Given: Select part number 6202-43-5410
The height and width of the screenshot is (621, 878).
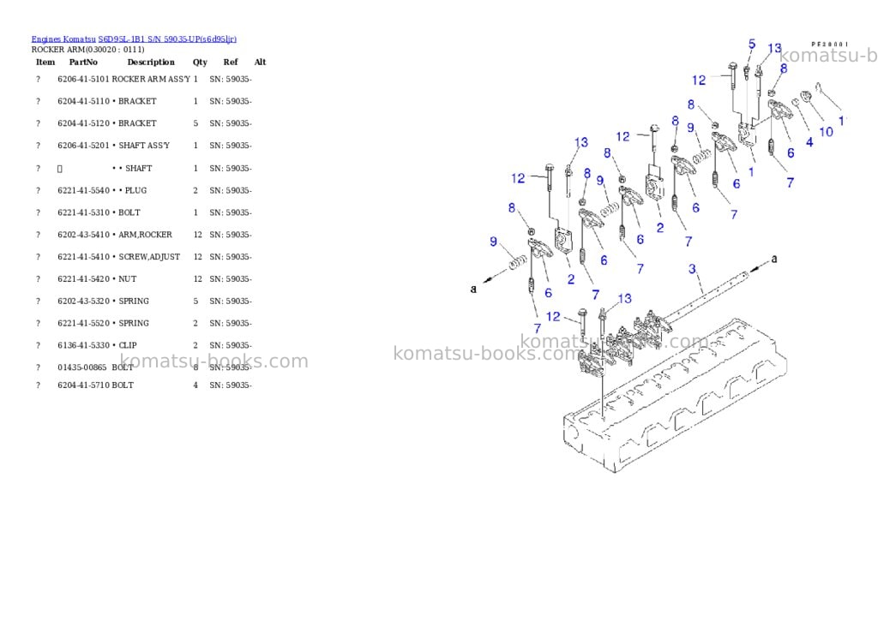Looking at the screenshot, I should pos(83,235).
